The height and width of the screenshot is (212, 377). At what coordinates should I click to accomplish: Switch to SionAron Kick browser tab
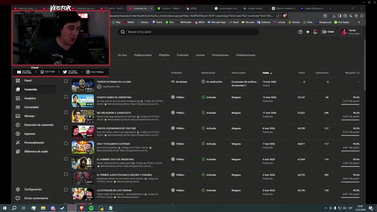click(x=169, y=8)
